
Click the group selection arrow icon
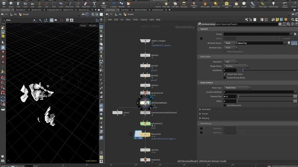(x=295, y=34)
